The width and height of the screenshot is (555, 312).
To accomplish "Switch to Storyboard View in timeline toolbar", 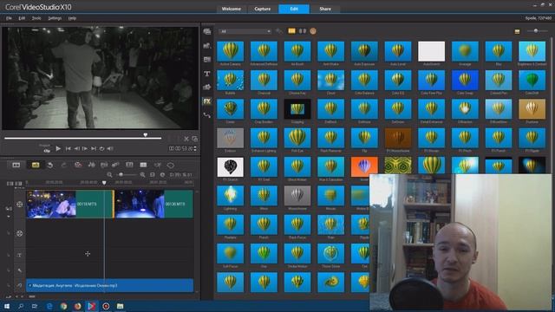I will [16, 166].
